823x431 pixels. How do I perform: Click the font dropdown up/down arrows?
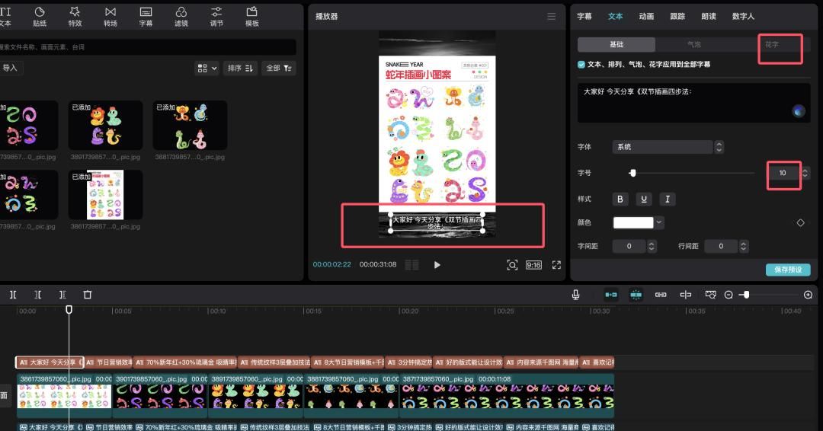tap(719, 147)
